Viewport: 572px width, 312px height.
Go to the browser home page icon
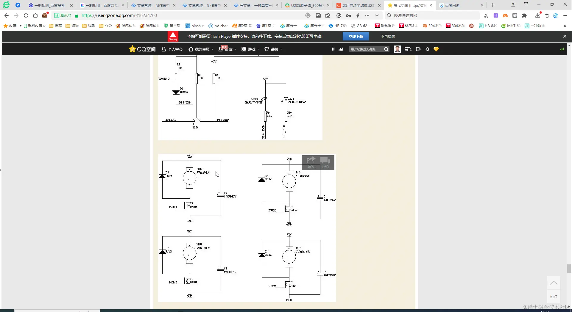point(35,15)
